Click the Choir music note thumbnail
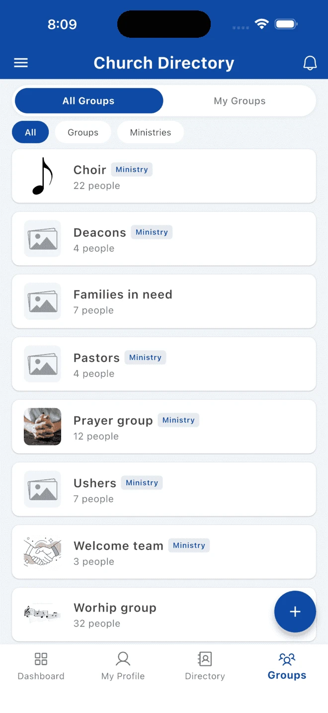328x713 pixels. pos(42,176)
